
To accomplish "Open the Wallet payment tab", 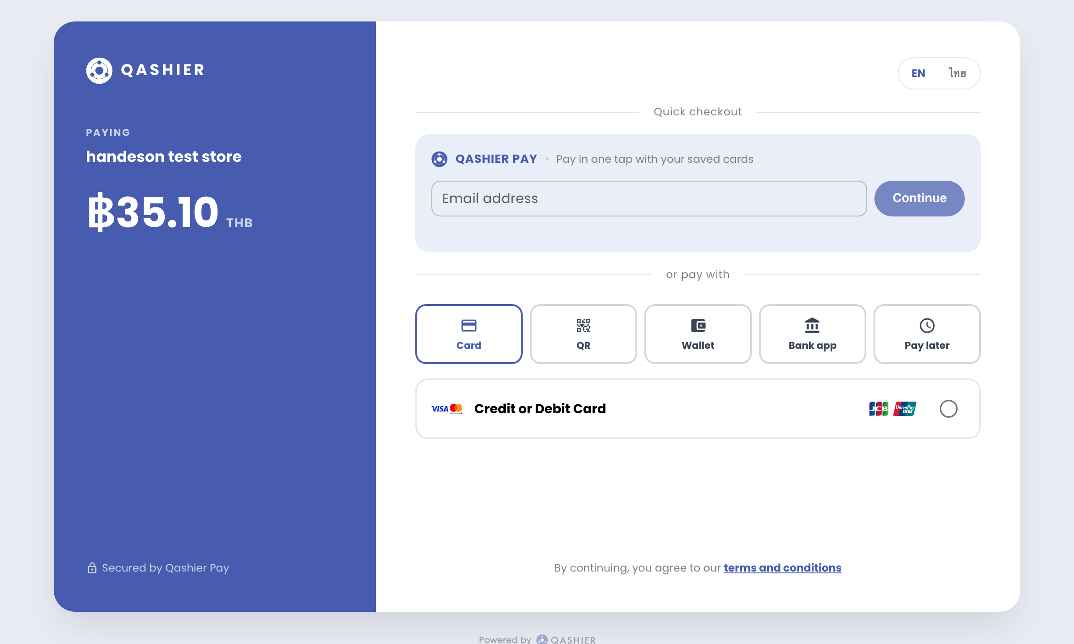I will coord(698,334).
